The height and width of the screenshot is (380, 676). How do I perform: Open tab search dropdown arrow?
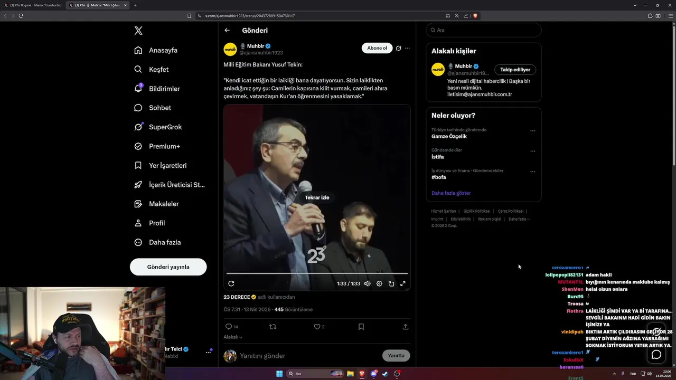(635, 5)
